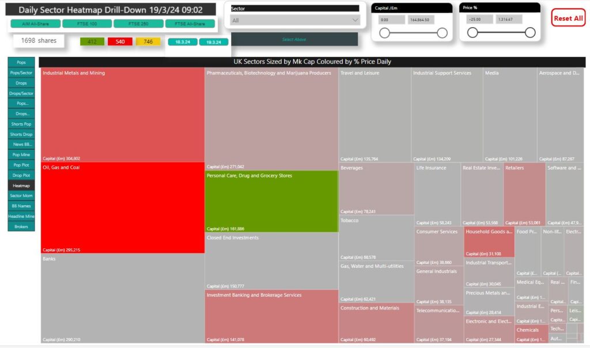The width and height of the screenshot is (590, 348).
Task: Select the AIM All-Share index filter
Action: coord(35,24)
